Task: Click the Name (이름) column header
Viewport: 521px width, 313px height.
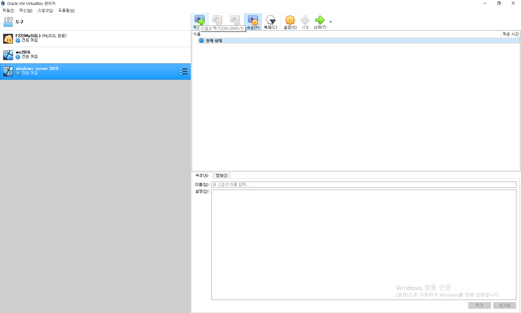Action: click(346, 34)
